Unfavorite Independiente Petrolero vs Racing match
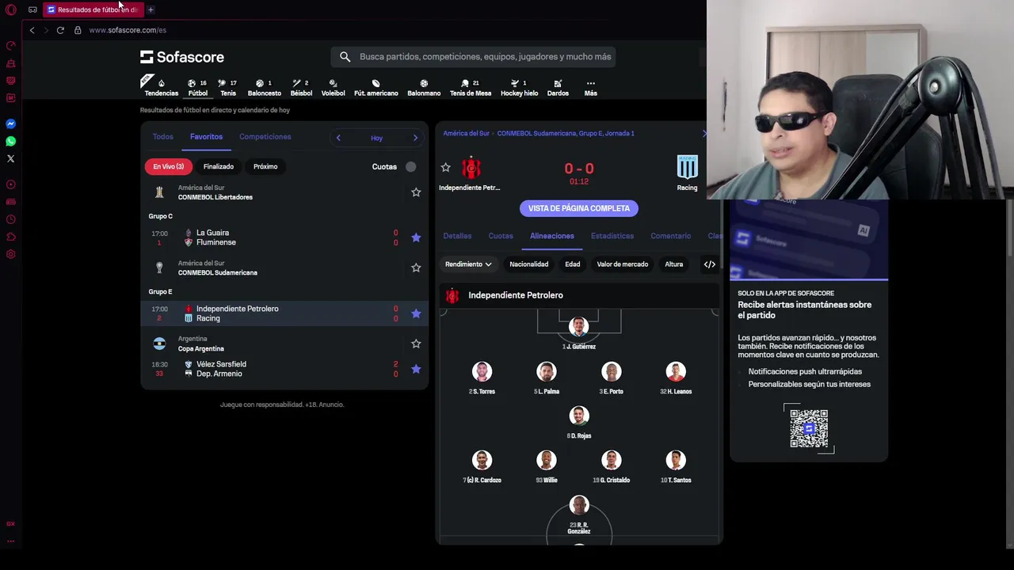This screenshot has width=1014, height=570. (416, 313)
